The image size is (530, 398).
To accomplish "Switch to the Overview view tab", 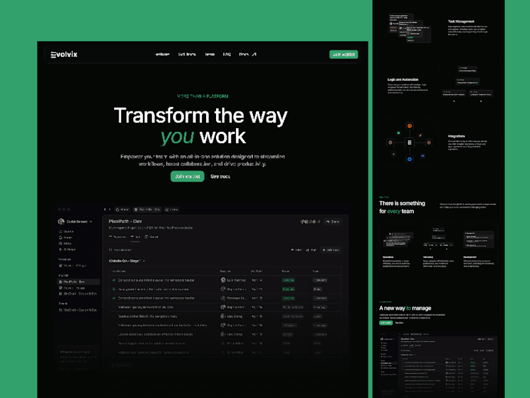I will click(x=117, y=237).
